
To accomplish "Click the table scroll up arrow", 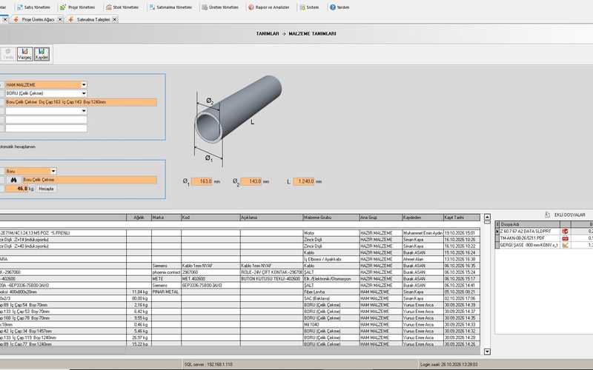I will click(x=487, y=217).
